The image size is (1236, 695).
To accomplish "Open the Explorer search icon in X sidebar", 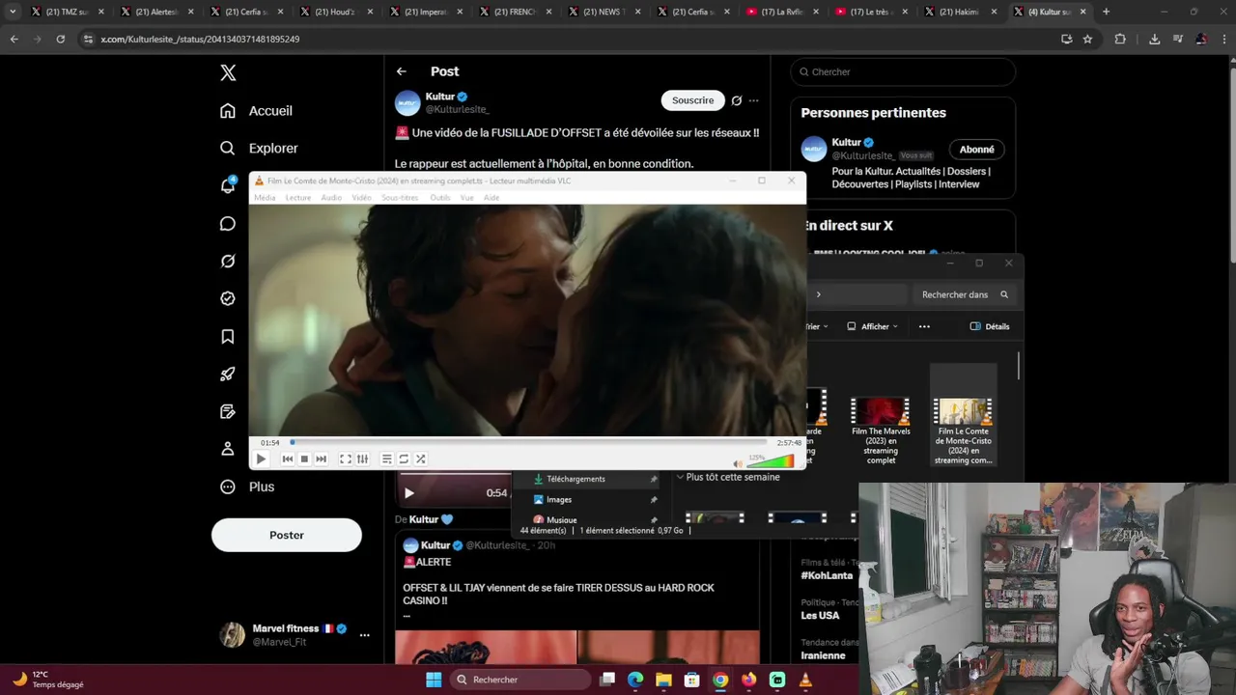I will coord(228,149).
